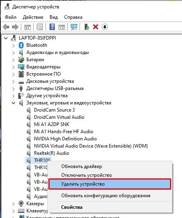182x218 pixels.
Task: Expand the Bluetooth category
Action: tap(13, 45)
